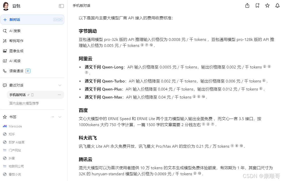
Task: Click the 豆包 avatar icon
Action: 6,6
